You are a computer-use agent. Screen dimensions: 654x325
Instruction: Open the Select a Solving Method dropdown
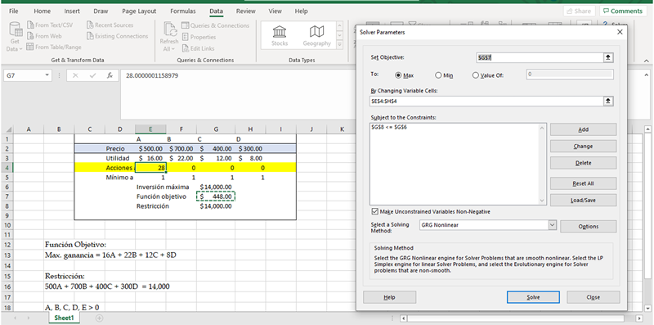point(552,225)
